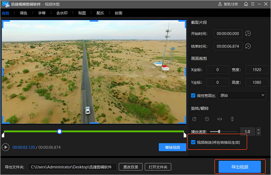Flip video vertically icon
The height and width of the screenshot is (175, 271).
tap(232, 119)
